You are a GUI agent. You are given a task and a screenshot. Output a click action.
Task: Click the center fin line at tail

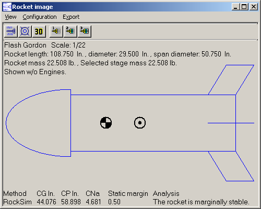231,123
